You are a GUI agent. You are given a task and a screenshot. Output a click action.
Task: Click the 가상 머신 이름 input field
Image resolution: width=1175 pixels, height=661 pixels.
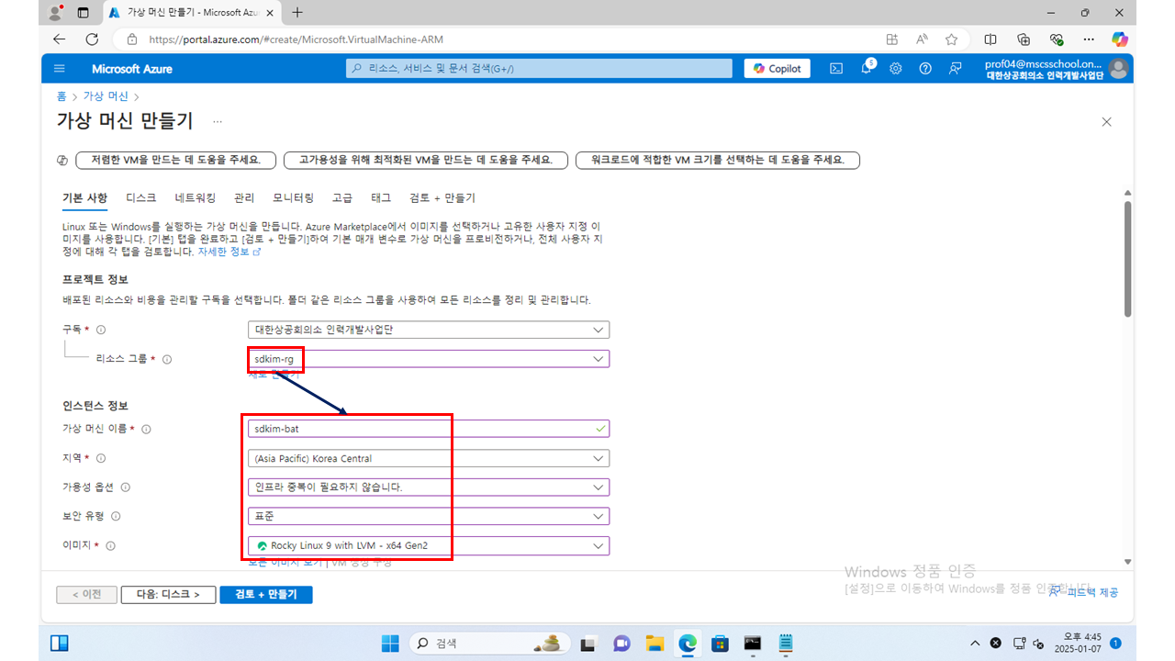pos(429,429)
